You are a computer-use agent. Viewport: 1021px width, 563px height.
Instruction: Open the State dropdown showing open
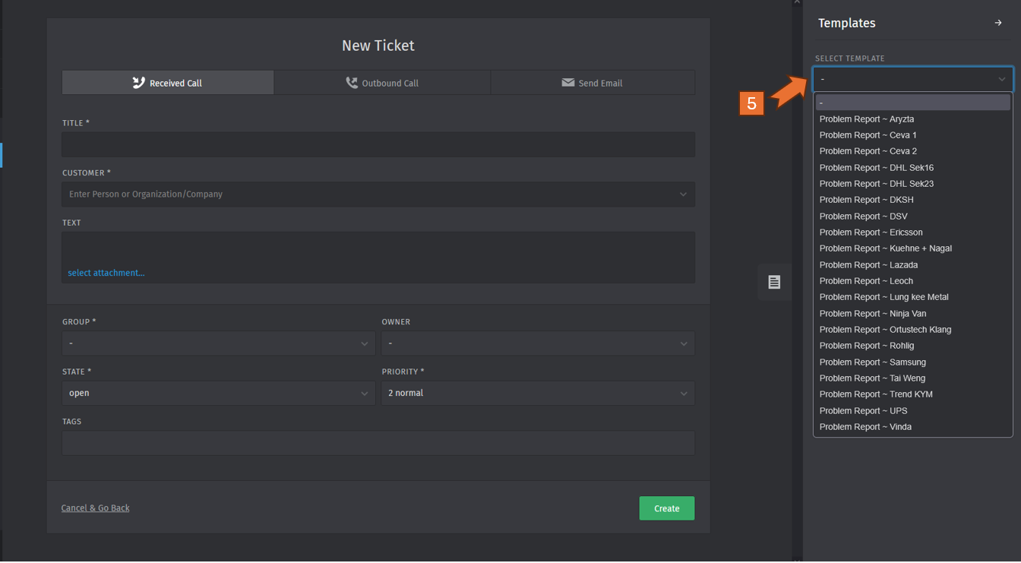pos(218,393)
